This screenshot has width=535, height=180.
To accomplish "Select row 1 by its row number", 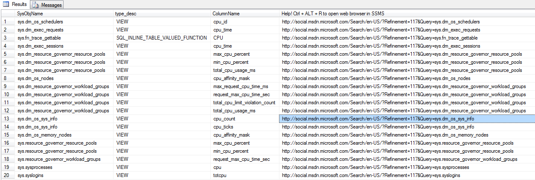I will (x=5, y=22).
